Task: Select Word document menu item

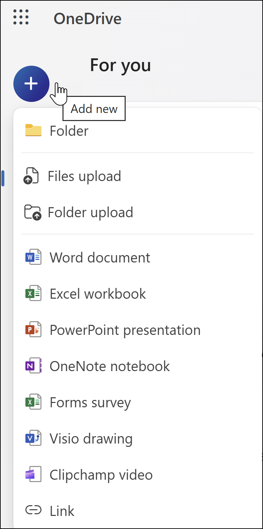Action: click(x=100, y=257)
